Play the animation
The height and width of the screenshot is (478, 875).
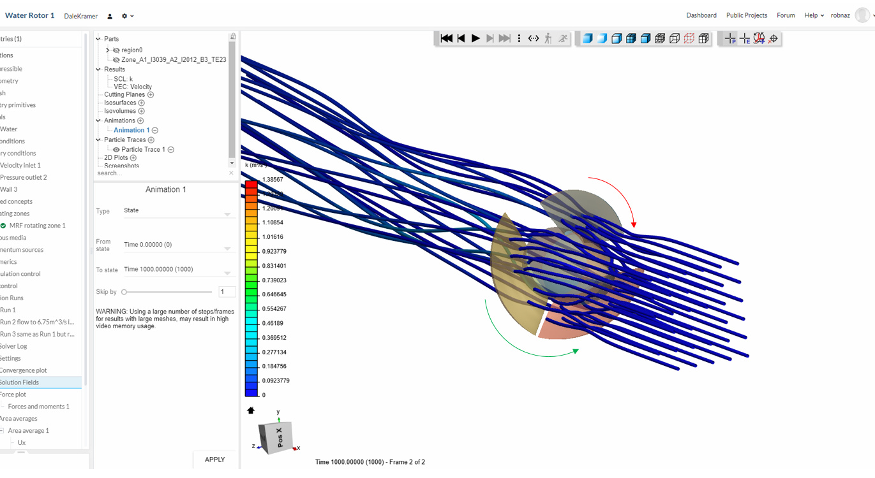[x=475, y=38]
